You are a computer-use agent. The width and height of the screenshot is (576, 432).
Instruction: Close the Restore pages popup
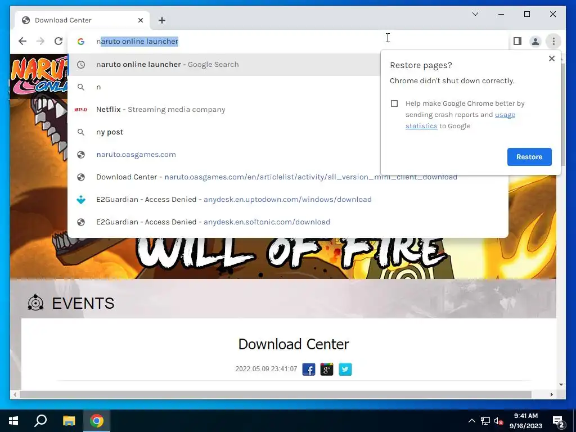[x=551, y=58]
